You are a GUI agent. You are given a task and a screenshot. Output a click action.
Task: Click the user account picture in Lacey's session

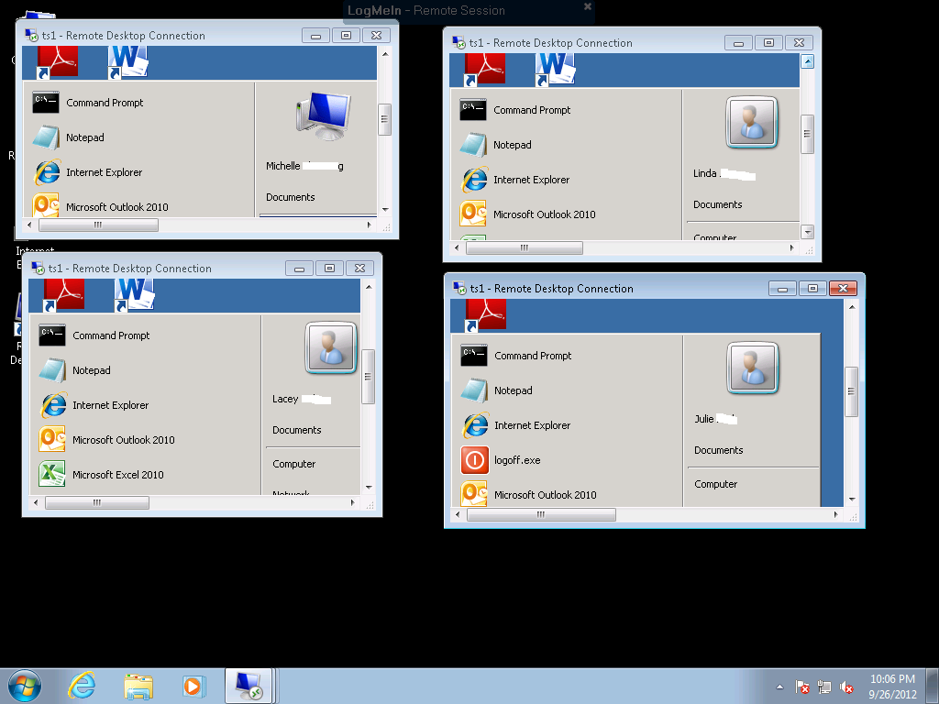tap(331, 348)
